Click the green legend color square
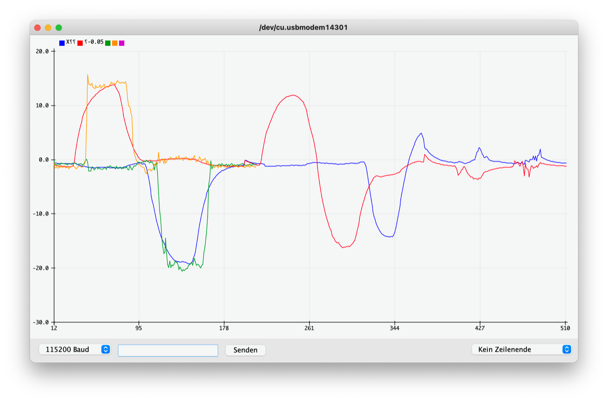Viewport: 608px width, 402px height. (108, 43)
